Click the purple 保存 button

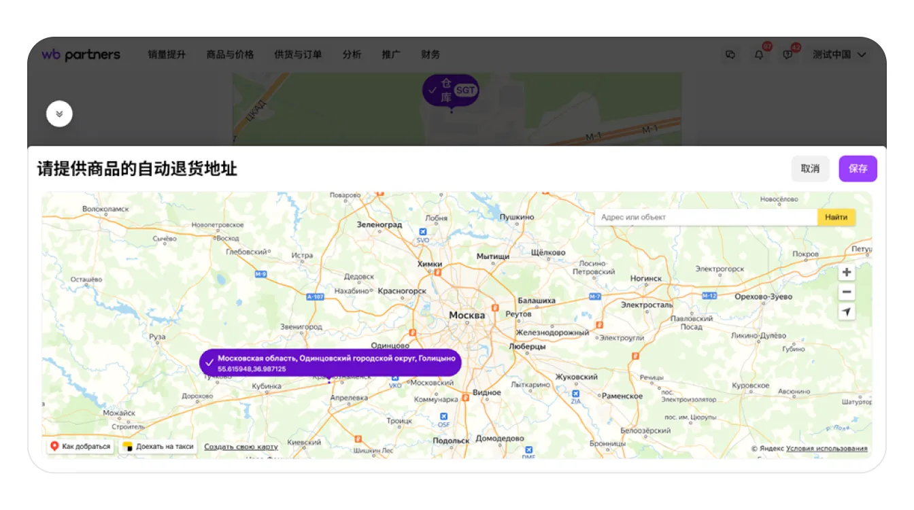(858, 169)
